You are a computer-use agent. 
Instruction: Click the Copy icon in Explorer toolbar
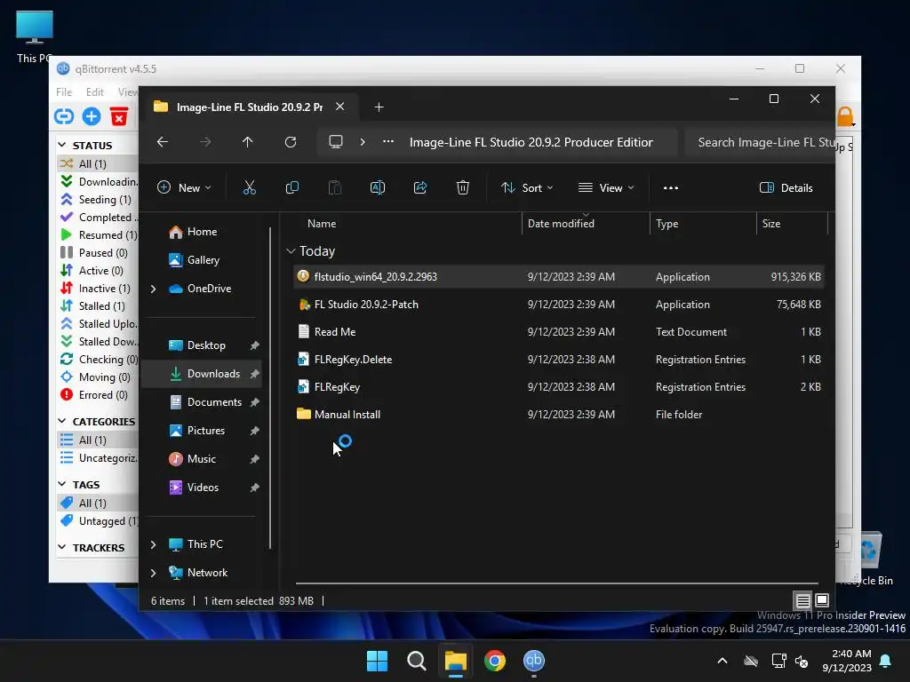click(x=291, y=187)
